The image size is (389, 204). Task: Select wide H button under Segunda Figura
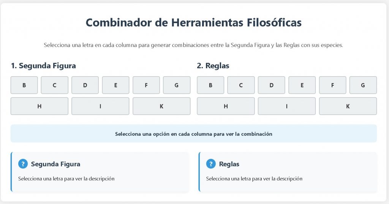tap(40, 106)
